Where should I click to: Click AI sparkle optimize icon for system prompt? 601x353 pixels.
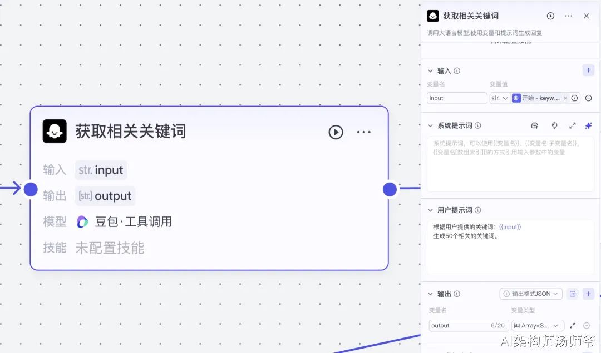click(588, 125)
